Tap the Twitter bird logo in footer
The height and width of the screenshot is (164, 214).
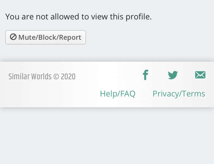point(173,75)
